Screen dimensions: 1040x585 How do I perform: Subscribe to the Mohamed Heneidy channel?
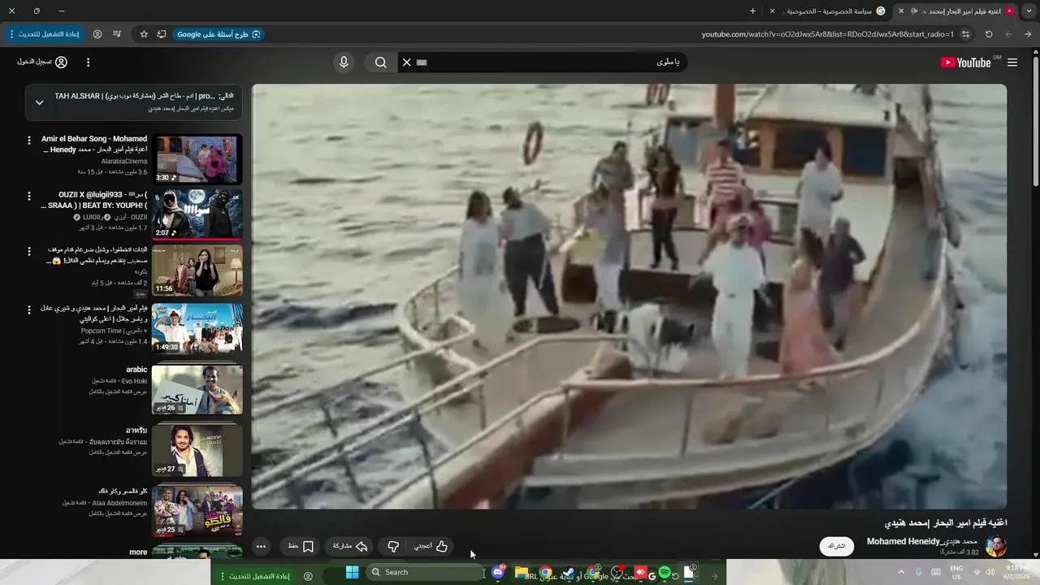coord(837,546)
